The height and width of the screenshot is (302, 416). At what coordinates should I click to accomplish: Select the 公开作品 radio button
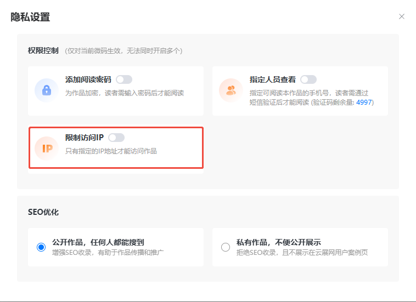[41, 247]
